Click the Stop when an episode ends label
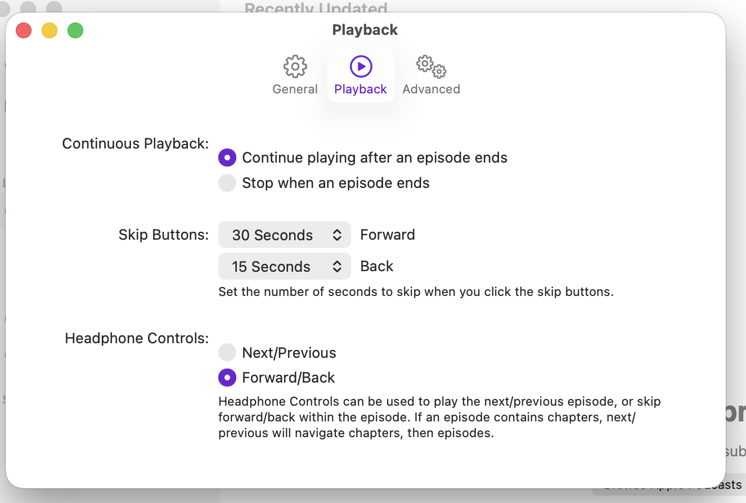Screen dimensions: 746x503 click(x=336, y=183)
